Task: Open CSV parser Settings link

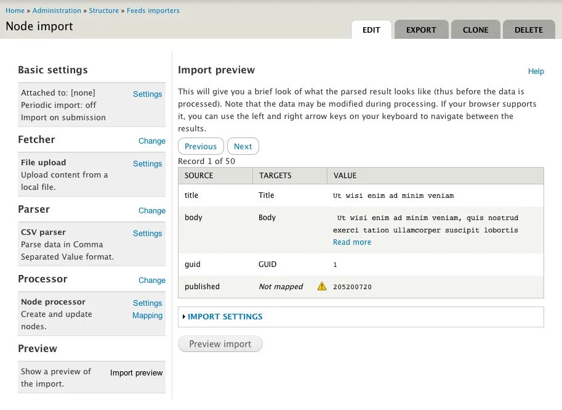Action: point(147,234)
